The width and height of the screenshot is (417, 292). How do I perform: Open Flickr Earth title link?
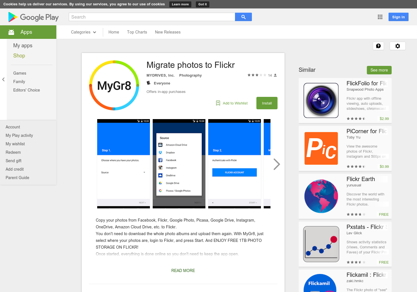(x=361, y=179)
